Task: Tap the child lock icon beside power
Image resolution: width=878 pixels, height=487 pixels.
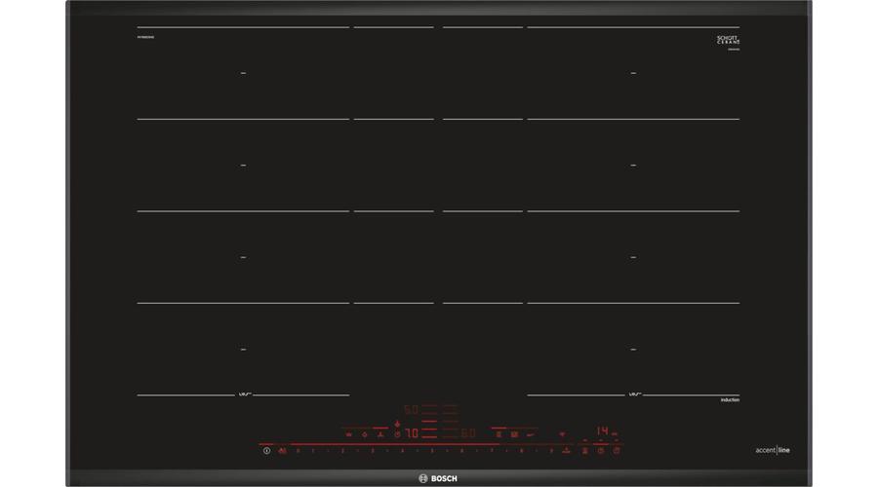Action: [x=283, y=451]
